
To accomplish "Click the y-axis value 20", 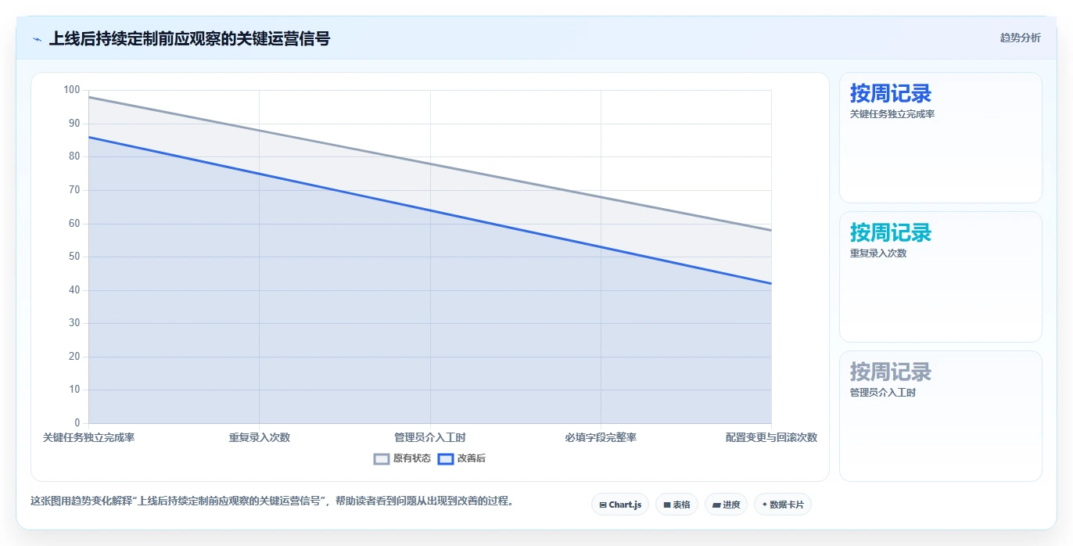I will [x=74, y=357].
